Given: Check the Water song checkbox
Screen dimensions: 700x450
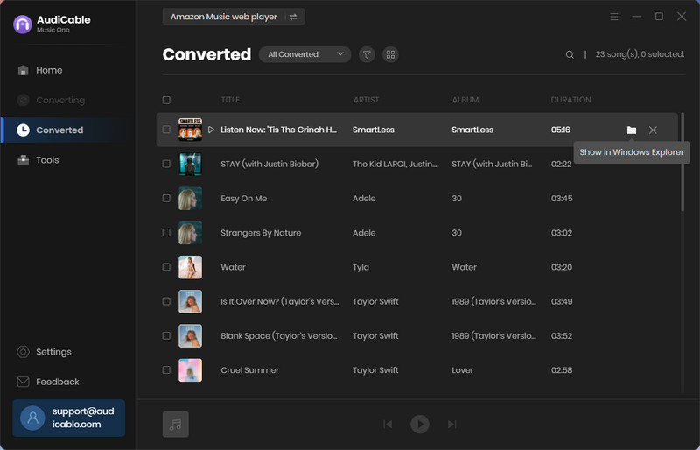Looking at the screenshot, I should click(x=166, y=267).
